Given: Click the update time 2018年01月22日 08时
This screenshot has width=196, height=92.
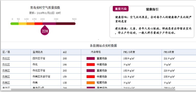Looking at the screenshot, I should tap(49, 13).
